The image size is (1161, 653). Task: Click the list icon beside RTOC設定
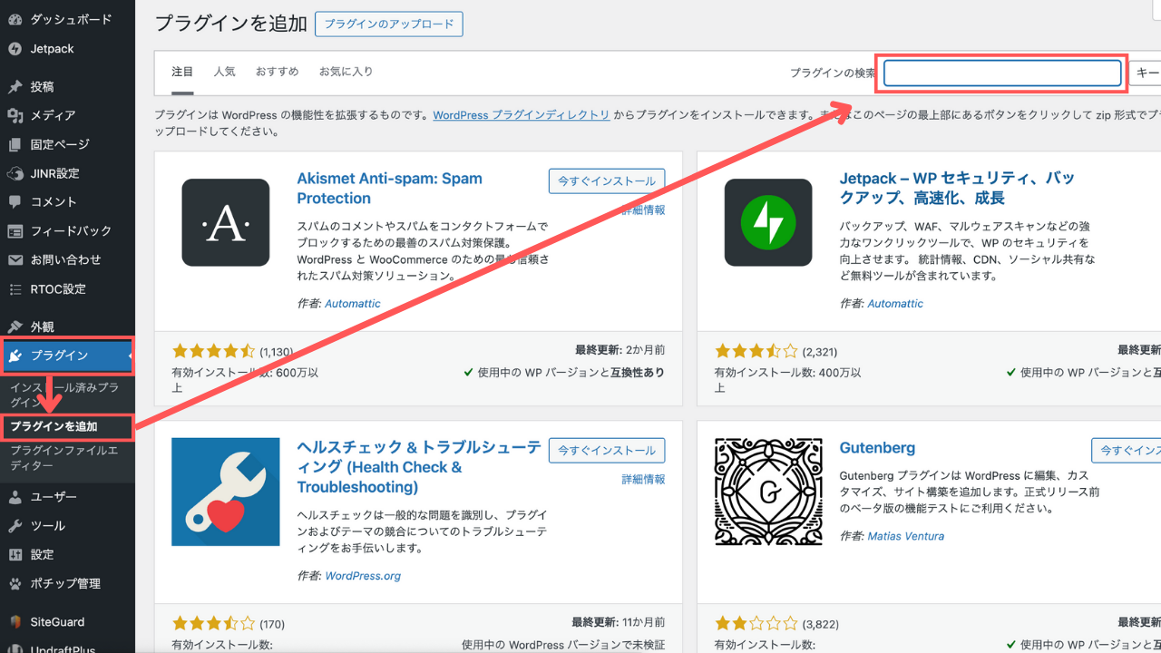[x=15, y=289]
